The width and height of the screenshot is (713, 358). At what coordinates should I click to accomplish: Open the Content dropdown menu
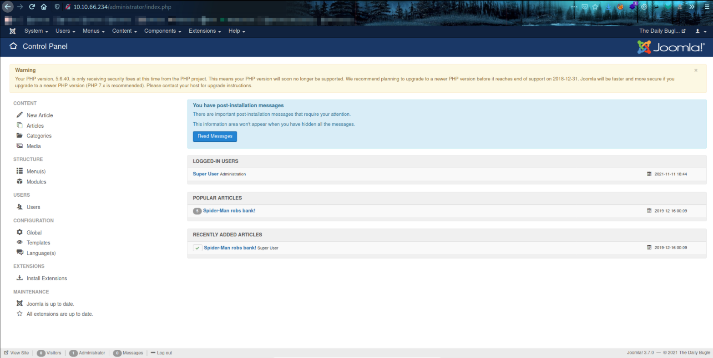125,31
